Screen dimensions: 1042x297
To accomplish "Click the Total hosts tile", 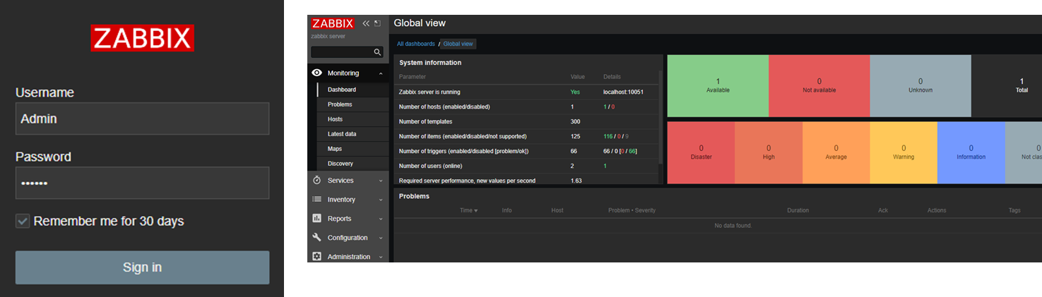I will pos(1007,86).
